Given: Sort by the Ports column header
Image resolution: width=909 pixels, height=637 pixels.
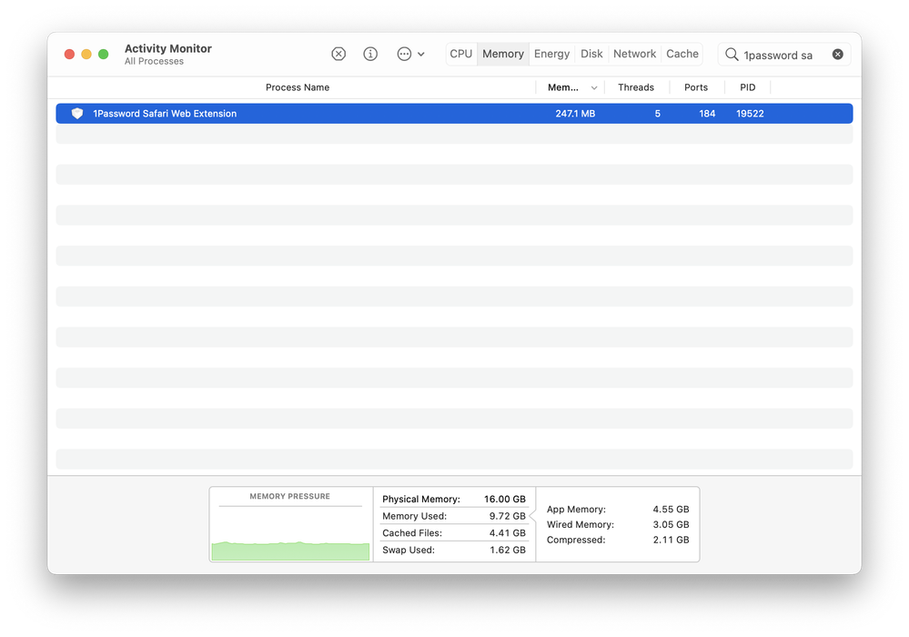Looking at the screenshot, I should (696, 87).
